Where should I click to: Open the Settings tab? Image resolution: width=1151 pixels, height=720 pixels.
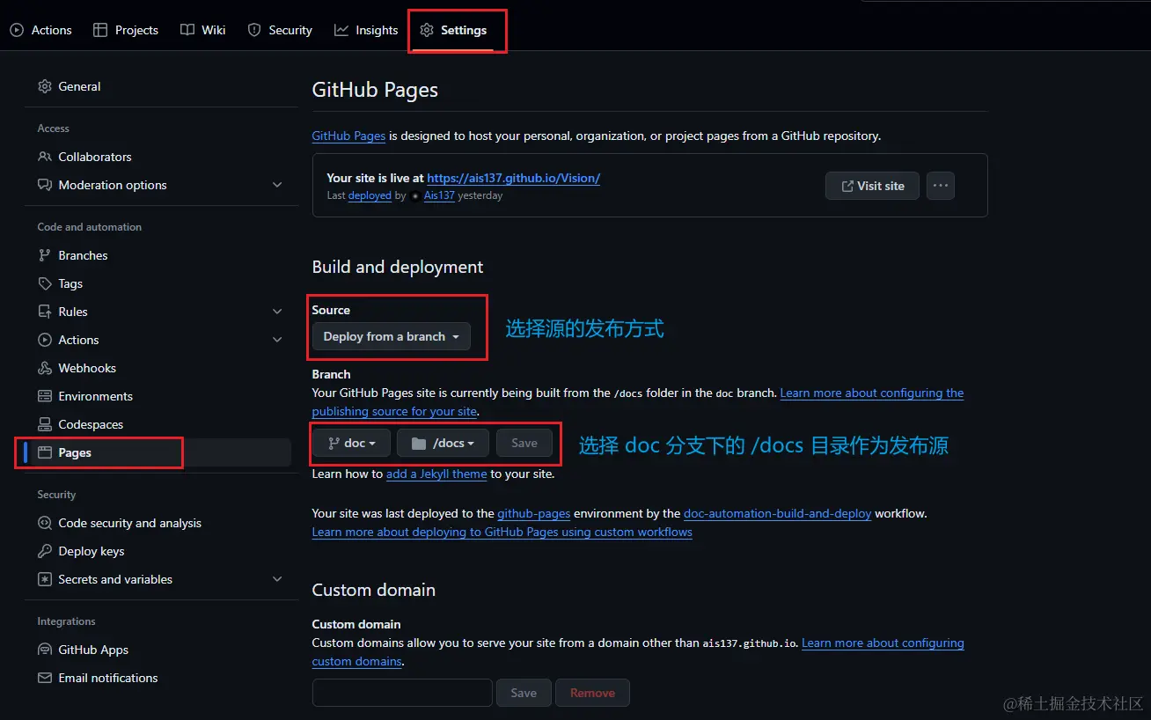tap(453, 30)
